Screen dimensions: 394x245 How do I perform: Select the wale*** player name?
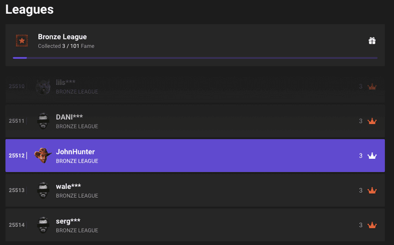coord(68,187)
